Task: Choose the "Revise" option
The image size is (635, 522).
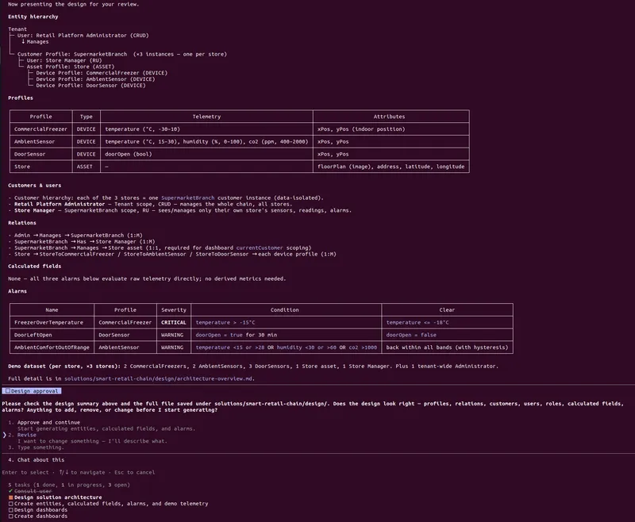Action: (x=27, y=435)
